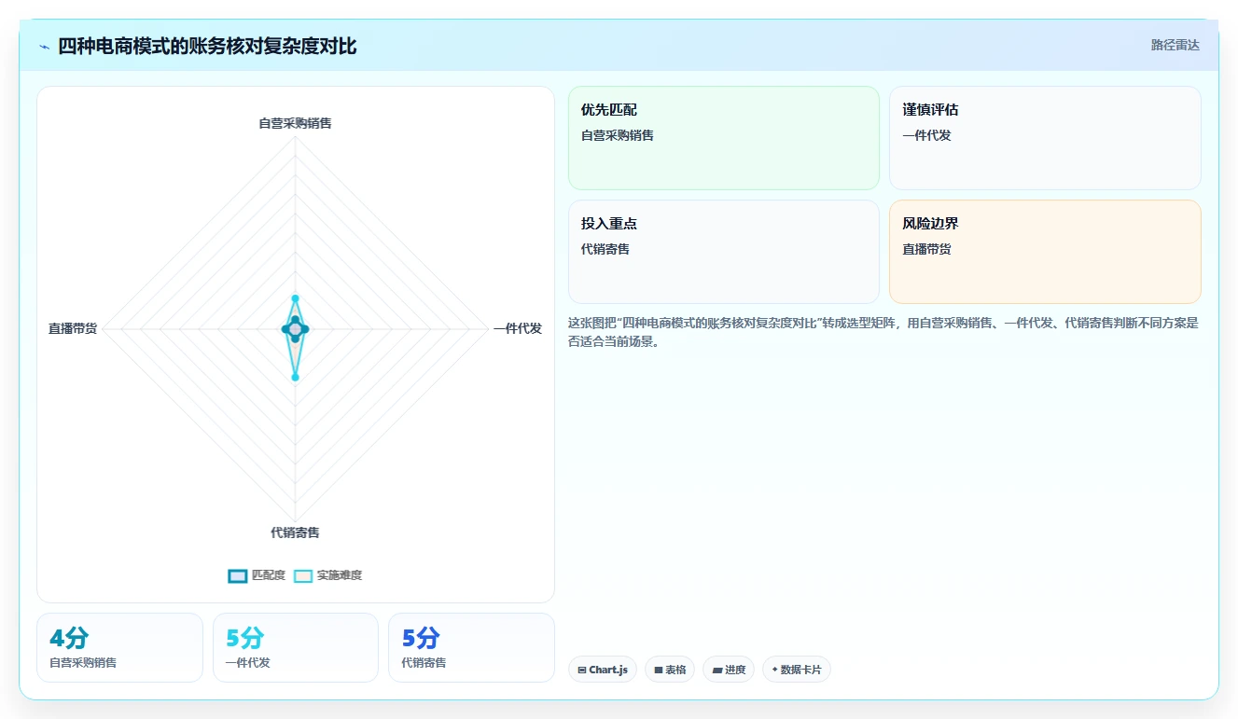Screen dimensions: 1238x719
Task: Click the 路径雷达 label in header
Action: tap(1175, 45)
